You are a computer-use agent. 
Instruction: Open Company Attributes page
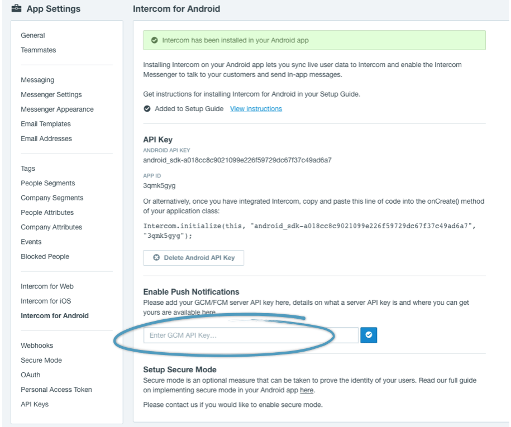click(x=51, y=227)
